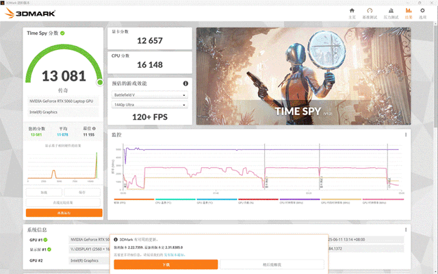Open the Battlefield V game dropdown
The height and width of the screenshot is (274, 438).
click(150, 95)
